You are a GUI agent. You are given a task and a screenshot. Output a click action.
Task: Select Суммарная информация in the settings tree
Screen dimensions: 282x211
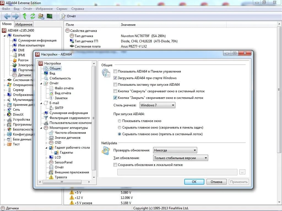(69, 113)
